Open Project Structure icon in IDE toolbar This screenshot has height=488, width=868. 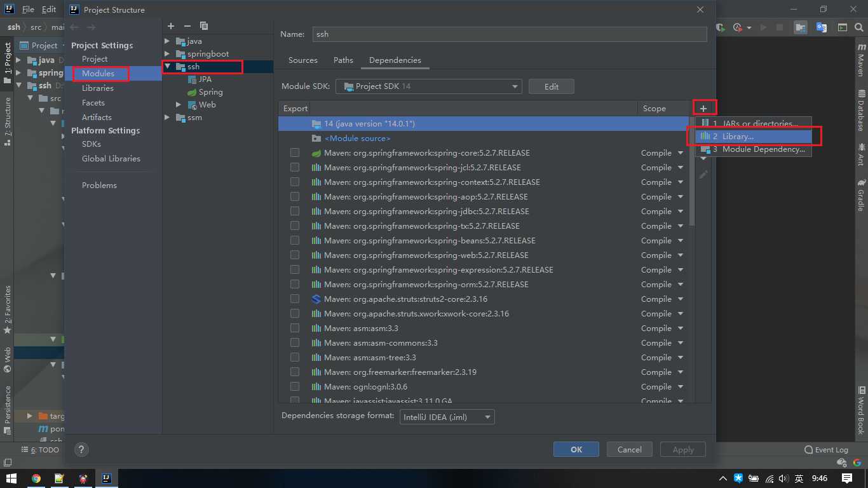click(801, 27)
